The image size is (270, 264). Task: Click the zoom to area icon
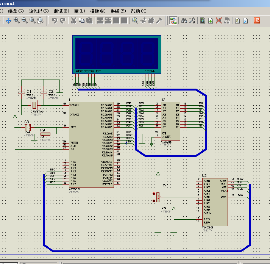[41, 21]
